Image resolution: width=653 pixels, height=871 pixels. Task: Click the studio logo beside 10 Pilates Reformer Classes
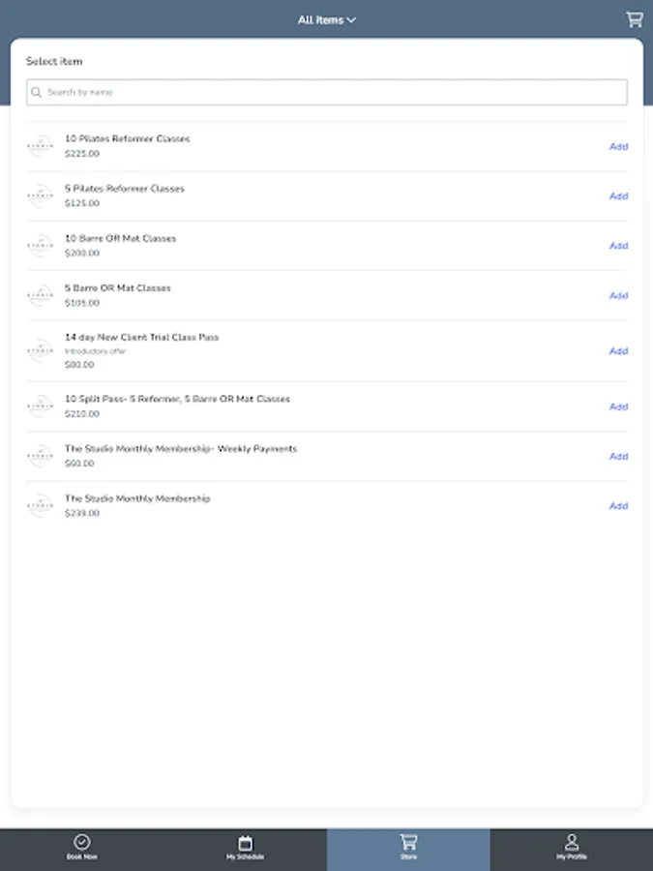click(40, 145)
